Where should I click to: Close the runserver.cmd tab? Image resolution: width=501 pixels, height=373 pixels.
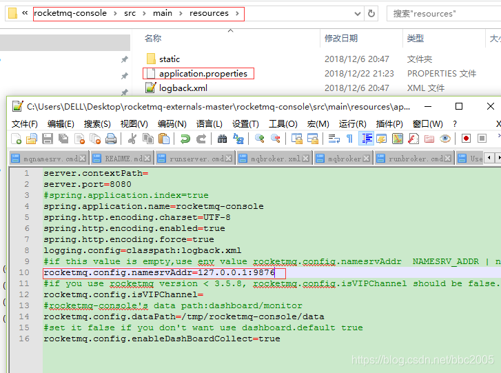tap(229, 158)
